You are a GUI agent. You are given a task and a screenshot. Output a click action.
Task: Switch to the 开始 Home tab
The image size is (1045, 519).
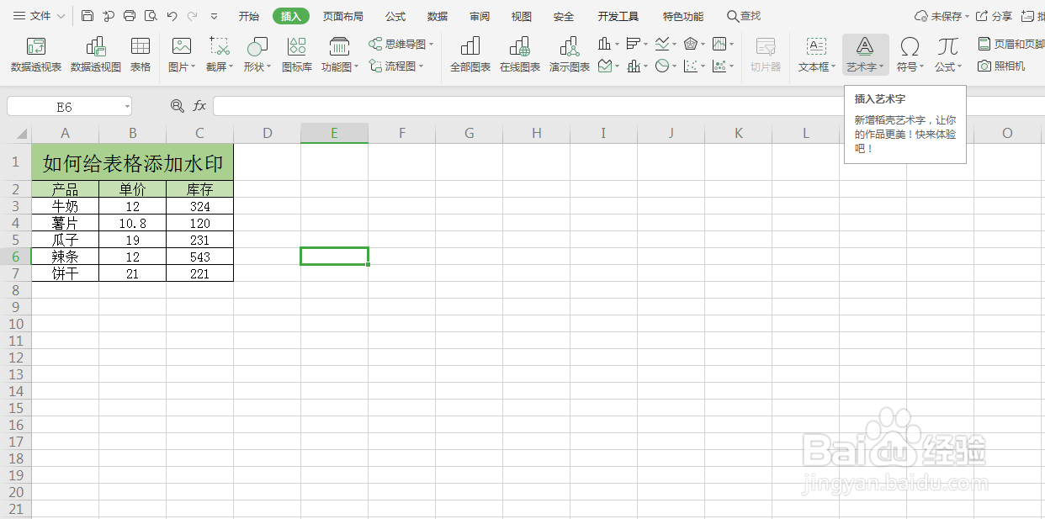(248, 16)
